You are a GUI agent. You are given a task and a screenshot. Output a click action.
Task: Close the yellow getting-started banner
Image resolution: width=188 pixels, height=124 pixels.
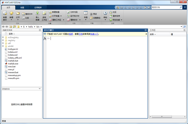coord(146,34)
